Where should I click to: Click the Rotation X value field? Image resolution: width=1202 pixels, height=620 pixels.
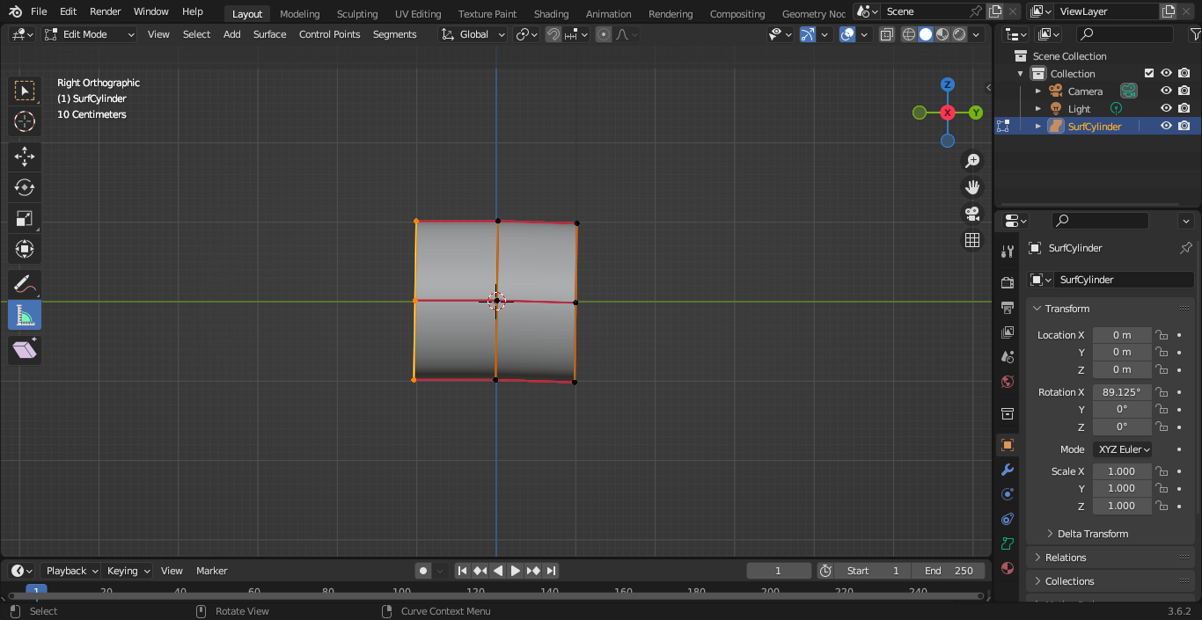1122,392
